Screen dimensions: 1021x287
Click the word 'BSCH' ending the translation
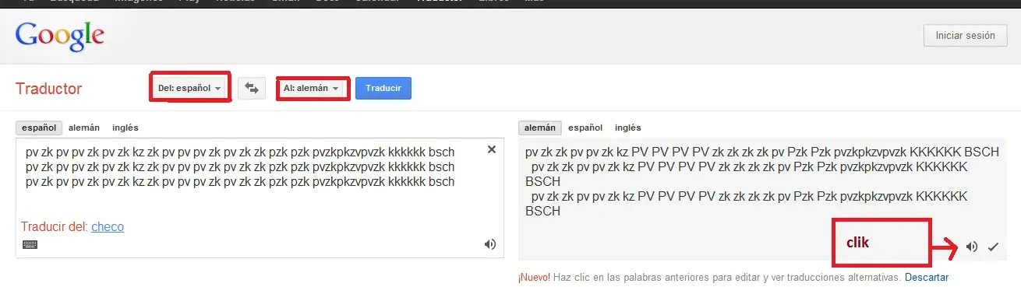pyautogui.click(x=543, y=211)
